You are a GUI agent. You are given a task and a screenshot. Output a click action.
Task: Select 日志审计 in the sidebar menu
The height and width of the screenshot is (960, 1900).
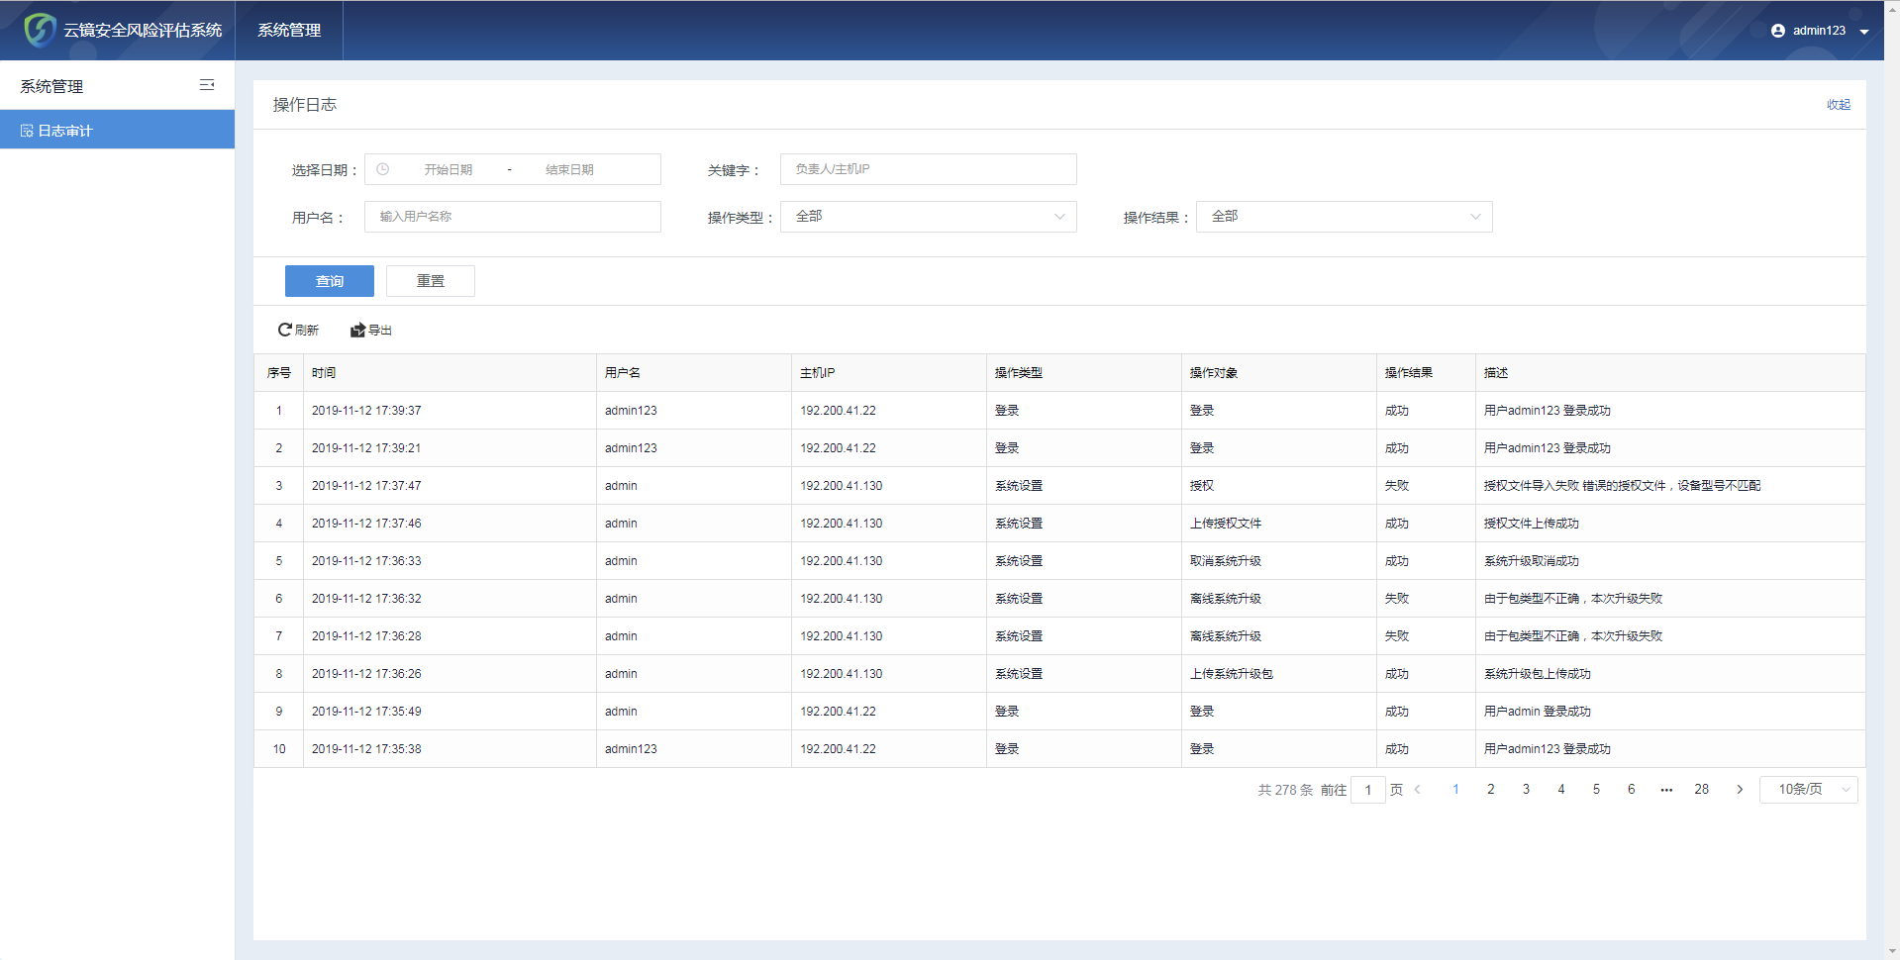click(117, 130)
